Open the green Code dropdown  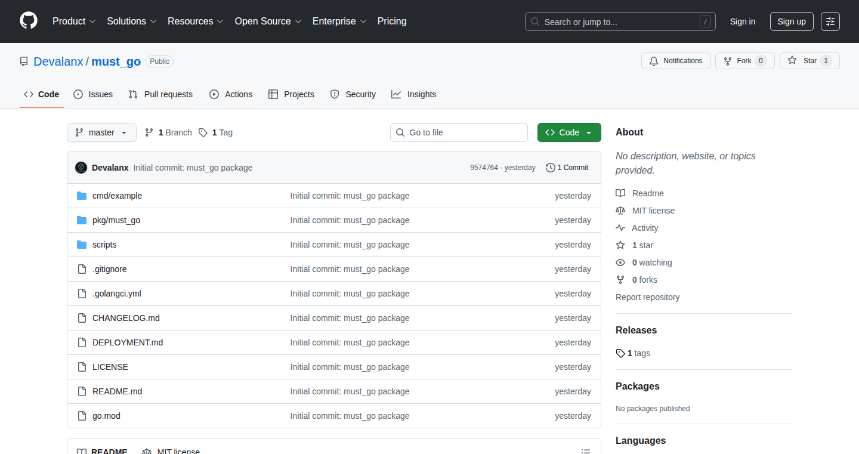(x=569, y=132)
